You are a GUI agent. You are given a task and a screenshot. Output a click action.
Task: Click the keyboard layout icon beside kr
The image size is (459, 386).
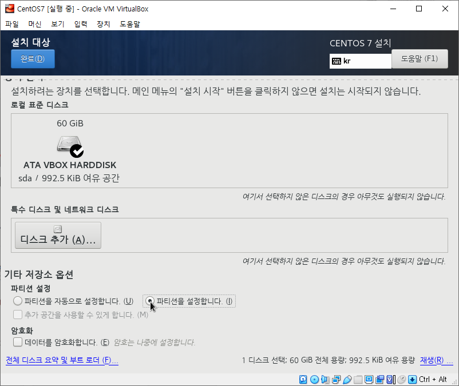coord(337,61)
